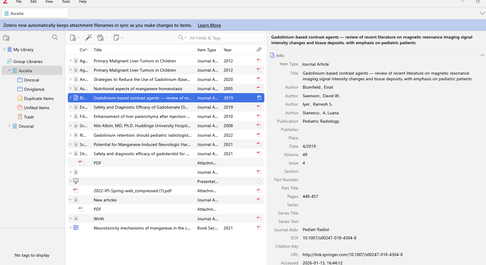Open the Help menu
The height and width of the screenshot is (265, 486).
(83, 1)
